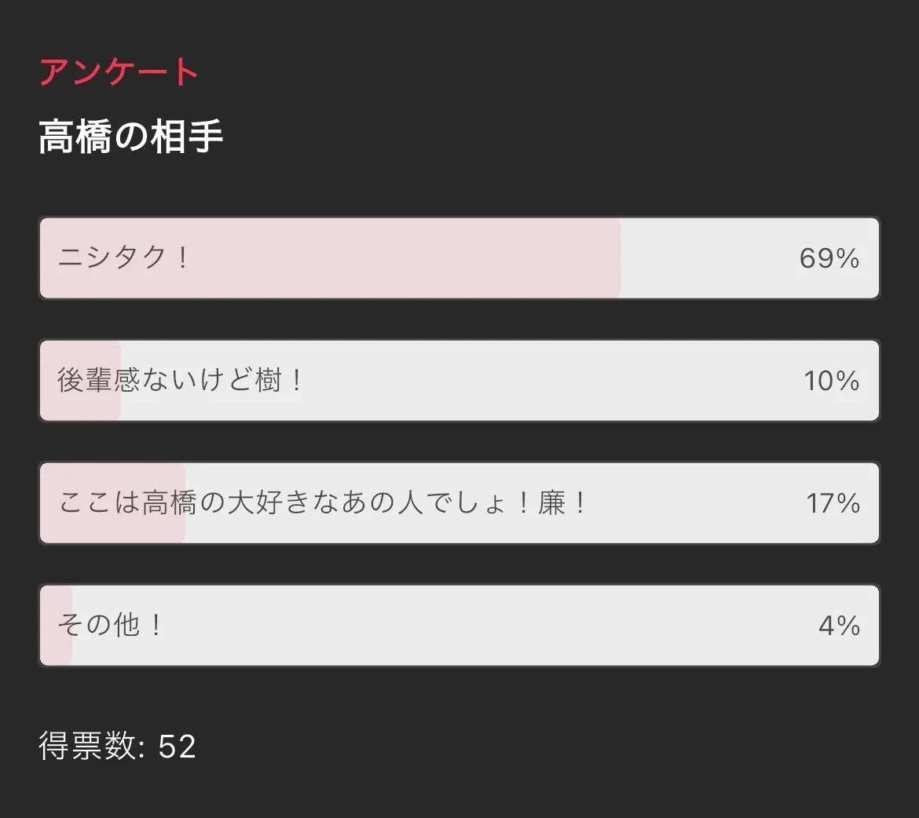Viewport: 919px width, 818px height.
Task: Click the 17% result percentage
Action: pos(833,503)
